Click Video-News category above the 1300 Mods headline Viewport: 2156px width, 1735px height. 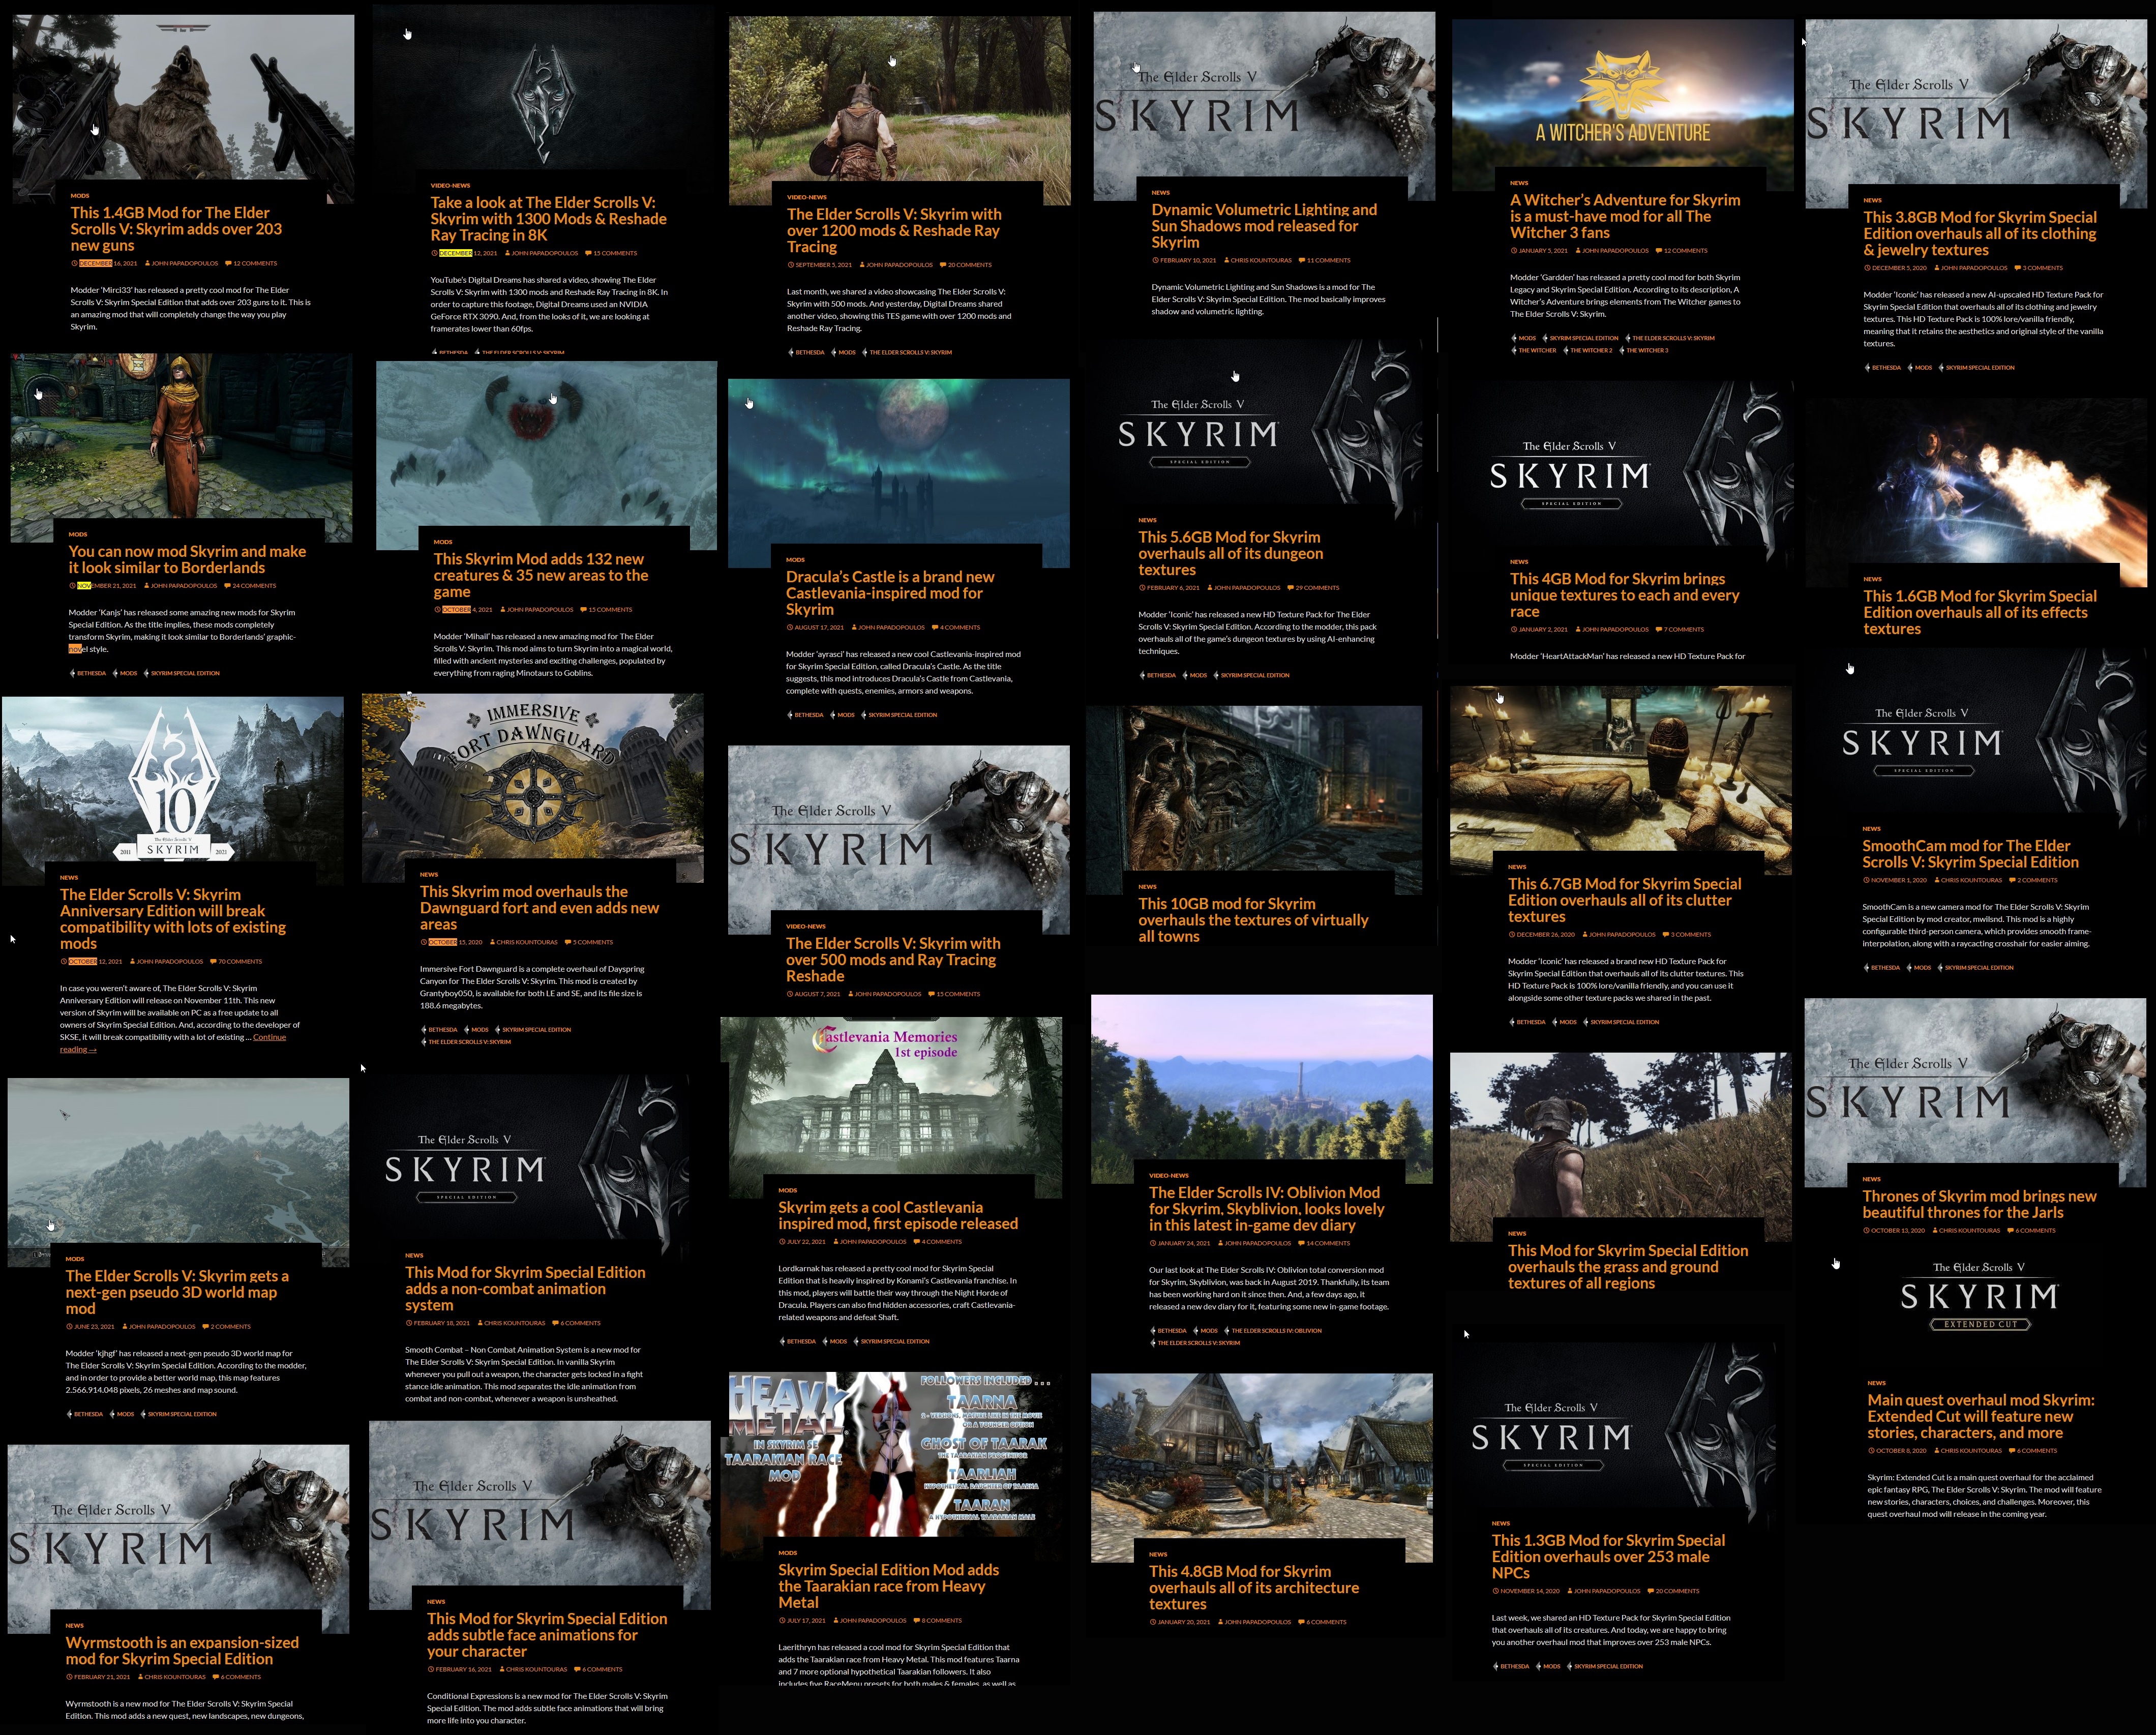pyautogui.click(x=450, y=186)
